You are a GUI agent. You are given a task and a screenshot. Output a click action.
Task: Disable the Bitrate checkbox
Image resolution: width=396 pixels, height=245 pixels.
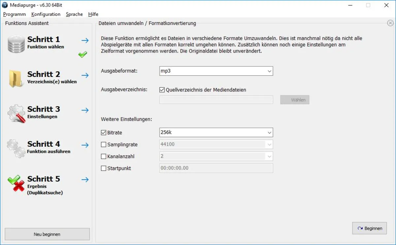[103, 133]
